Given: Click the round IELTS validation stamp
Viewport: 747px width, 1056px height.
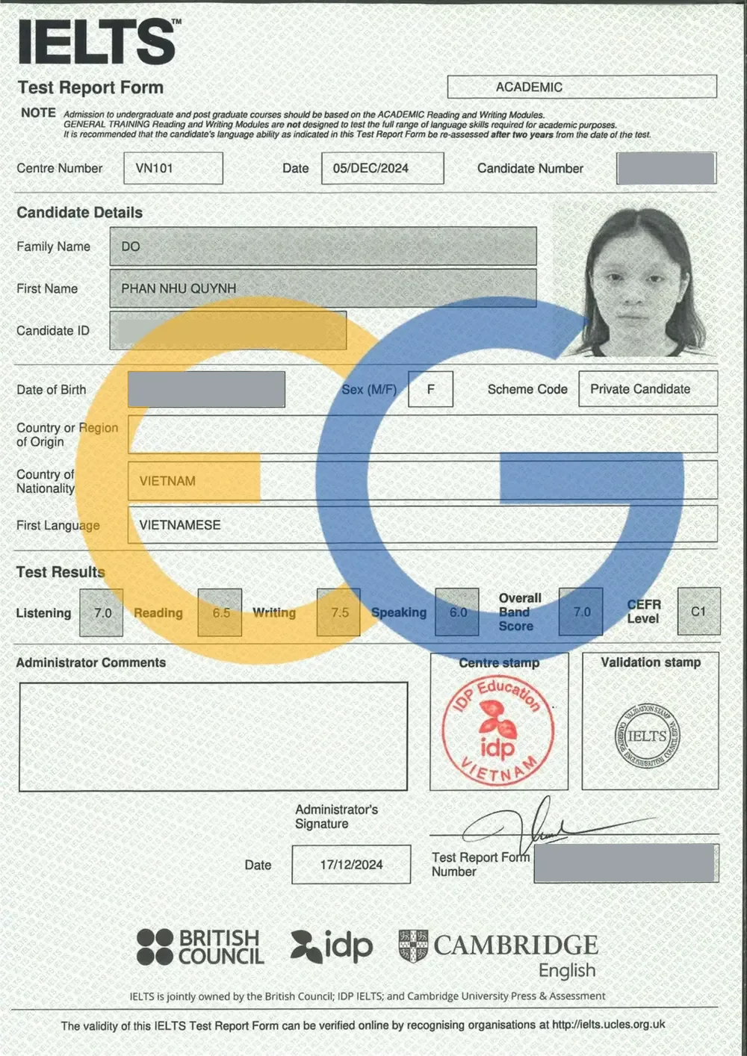Looking at the screenshot, I should coord(647,736).
